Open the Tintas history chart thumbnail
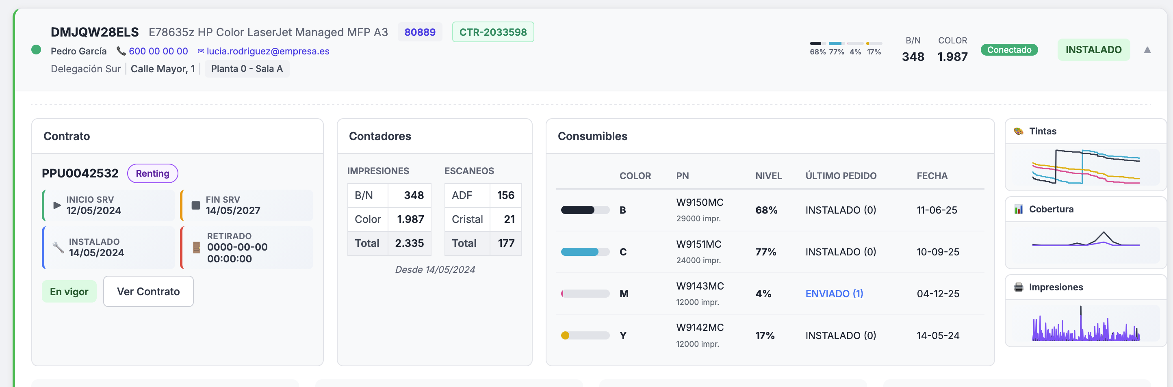Viewport: 1173px width, 387px height. point(1086,167)
